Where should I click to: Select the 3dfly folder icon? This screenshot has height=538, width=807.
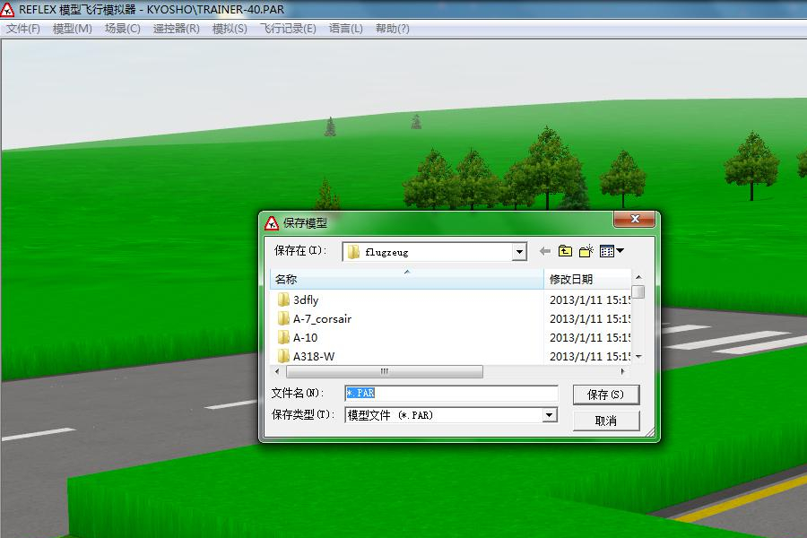coord(283,299)
